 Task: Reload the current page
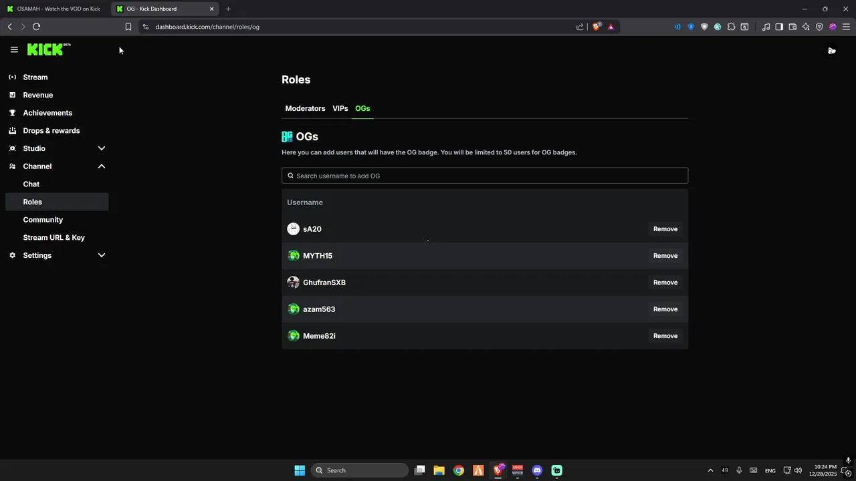36,27
